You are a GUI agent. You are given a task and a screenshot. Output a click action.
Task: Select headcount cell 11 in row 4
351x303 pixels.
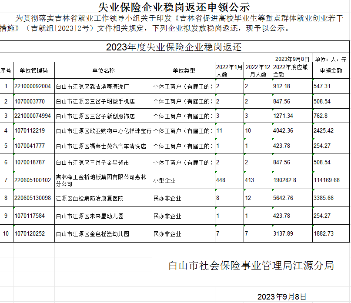coord(230,130)
